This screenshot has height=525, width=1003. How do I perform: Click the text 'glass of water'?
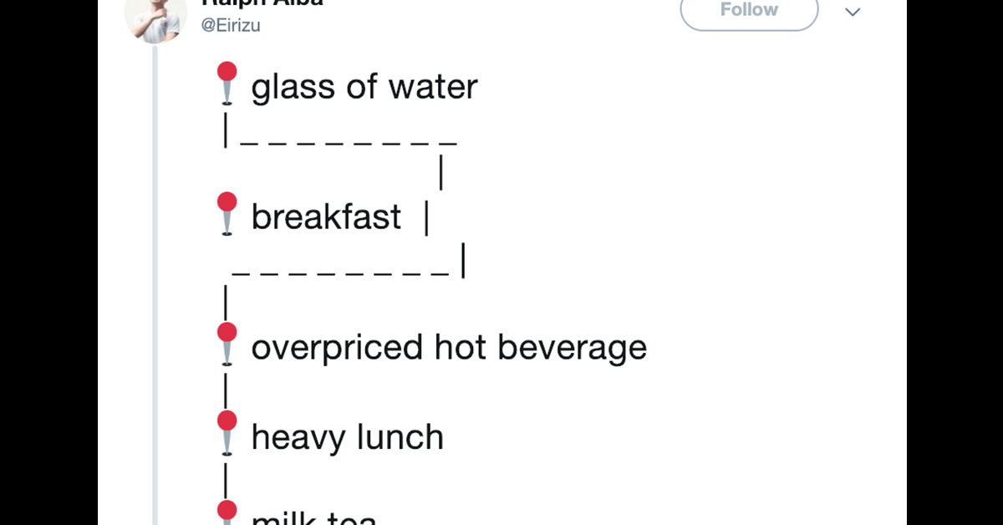(364, 87)
